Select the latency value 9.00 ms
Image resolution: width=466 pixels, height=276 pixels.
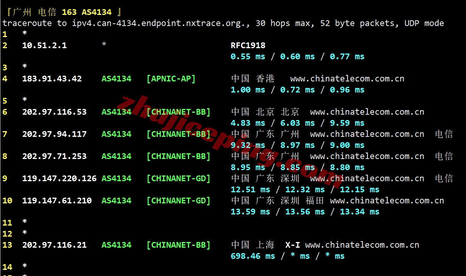[x=347, y=145]
